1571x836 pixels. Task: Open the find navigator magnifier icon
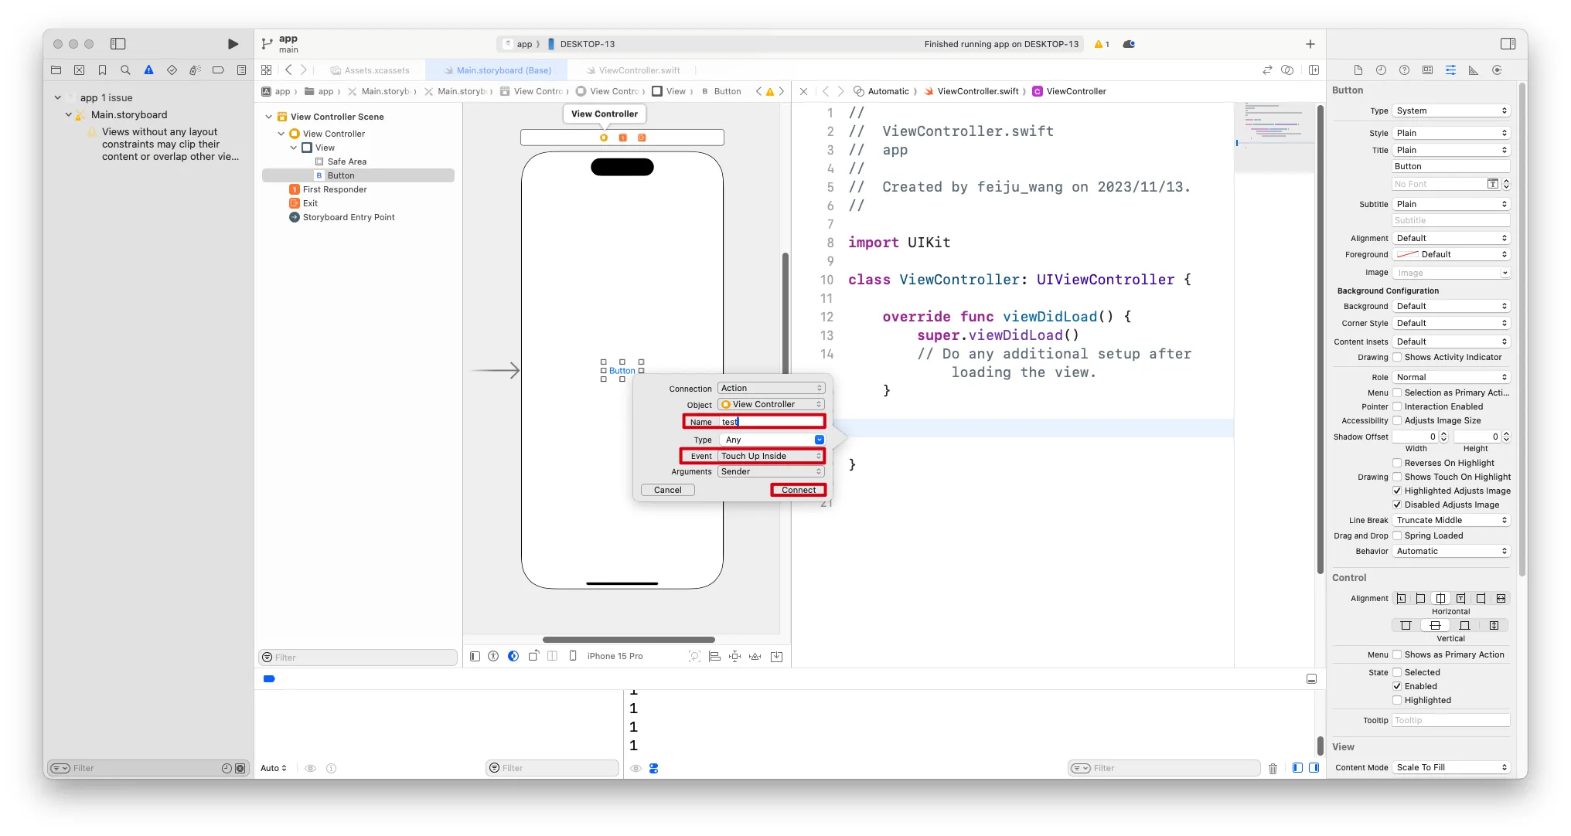125,70
